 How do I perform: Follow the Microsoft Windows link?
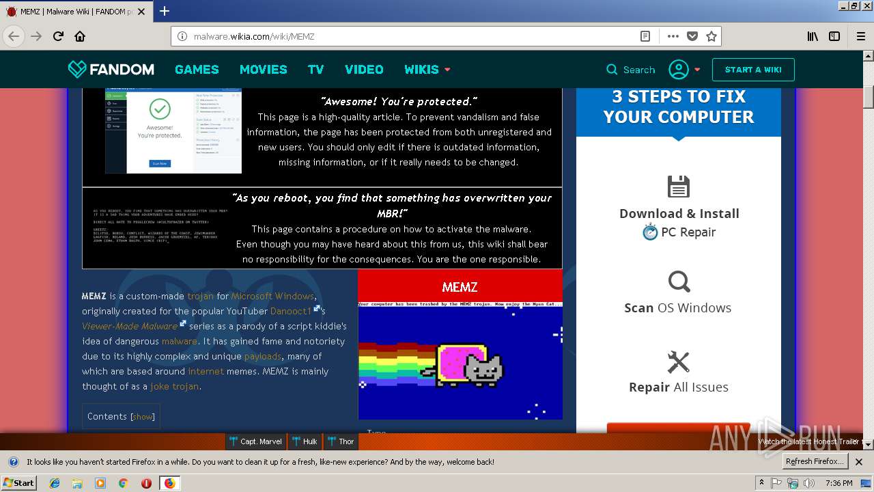[x=272, y=296]
